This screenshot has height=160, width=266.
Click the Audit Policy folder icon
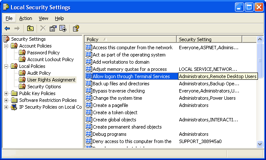click(x=22, y=73)
